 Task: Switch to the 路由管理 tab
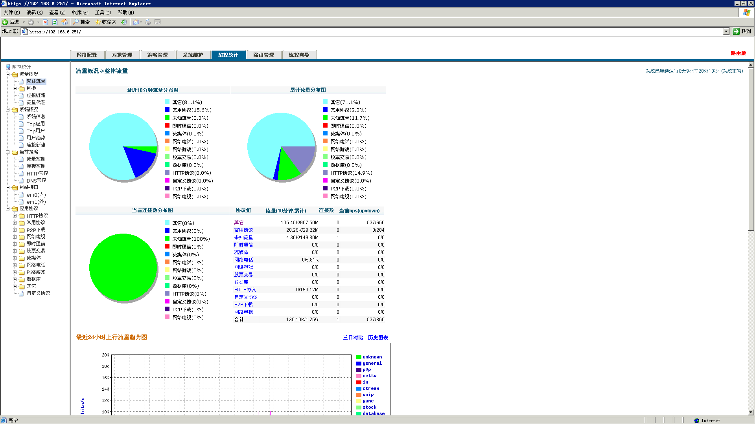(x=263, y=55)
